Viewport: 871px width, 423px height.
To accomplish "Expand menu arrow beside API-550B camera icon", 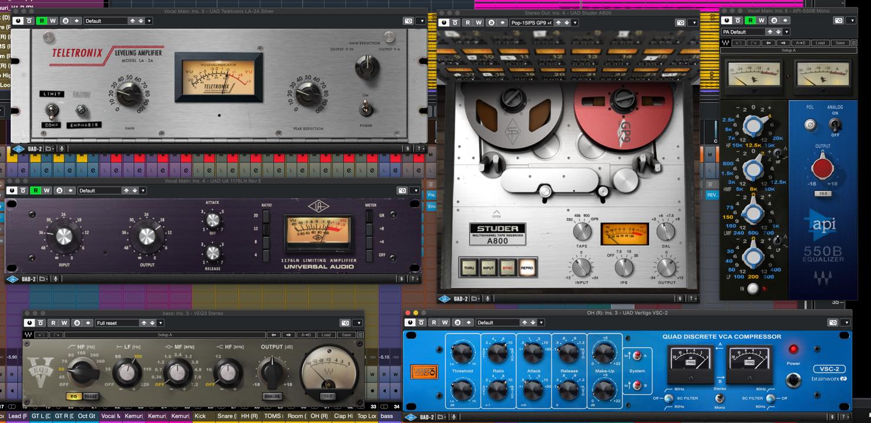I will point(852,21).
